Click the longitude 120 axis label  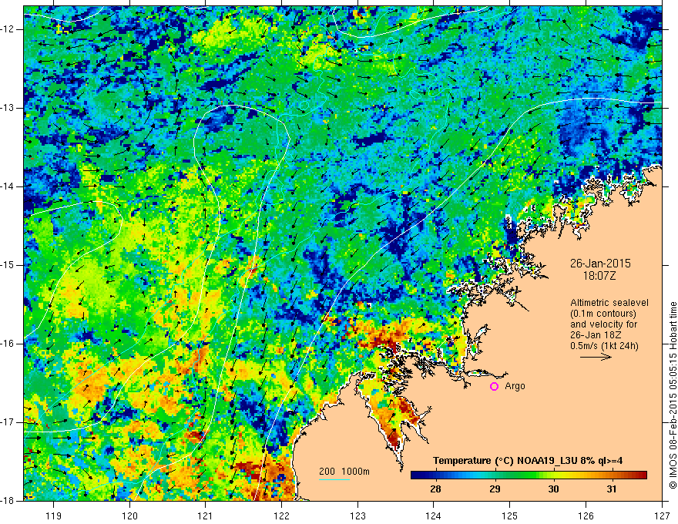tap(129, 516)
